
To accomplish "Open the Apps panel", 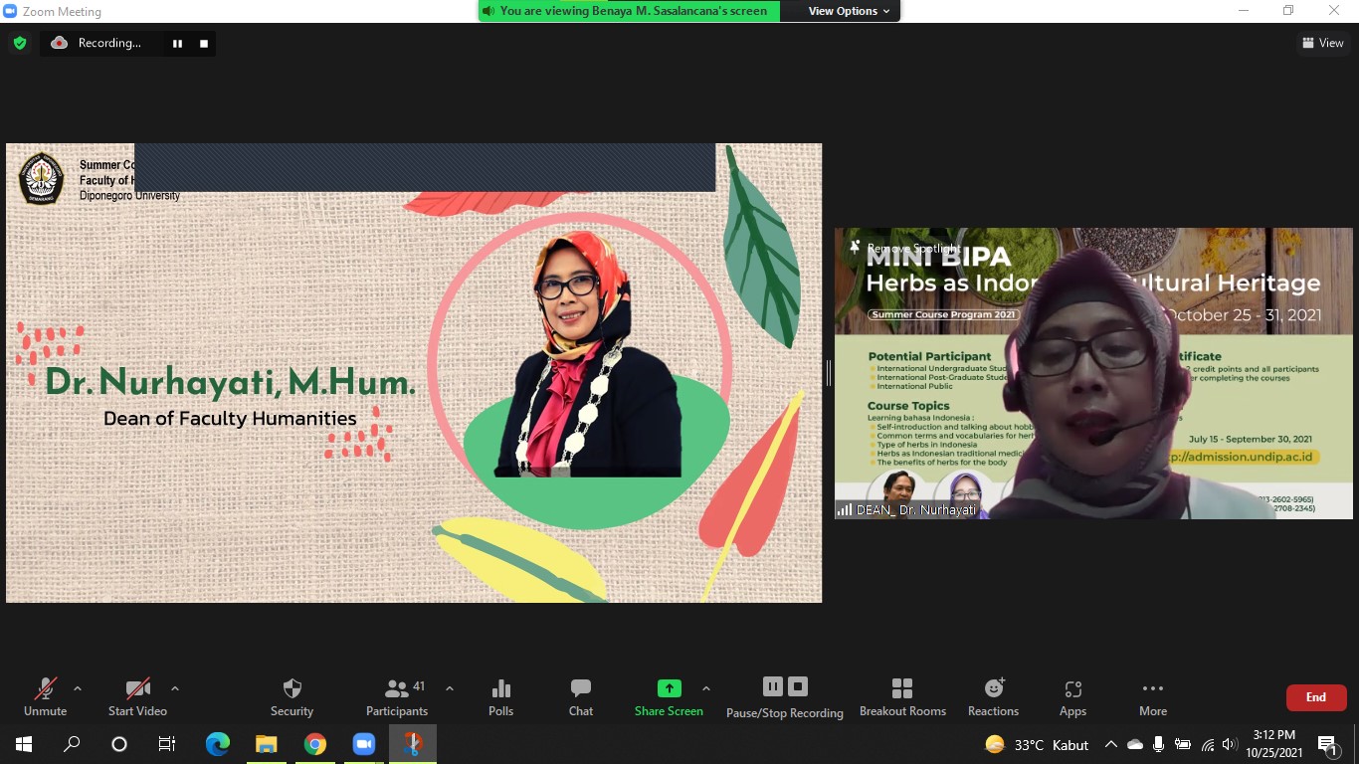I will point(1072,696).
